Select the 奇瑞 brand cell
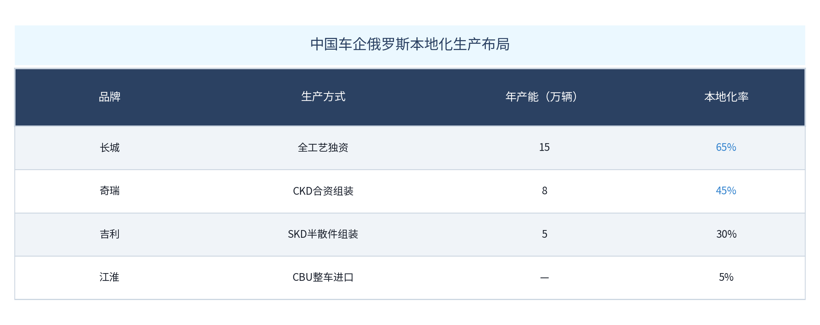The width and height of the screenshot is (820, 325). (x=110, y=191)
